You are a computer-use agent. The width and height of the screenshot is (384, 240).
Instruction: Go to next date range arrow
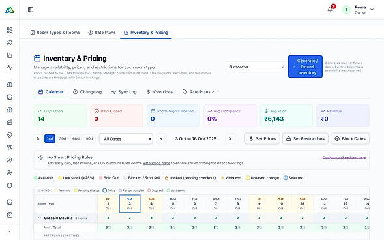pos(230,139)
